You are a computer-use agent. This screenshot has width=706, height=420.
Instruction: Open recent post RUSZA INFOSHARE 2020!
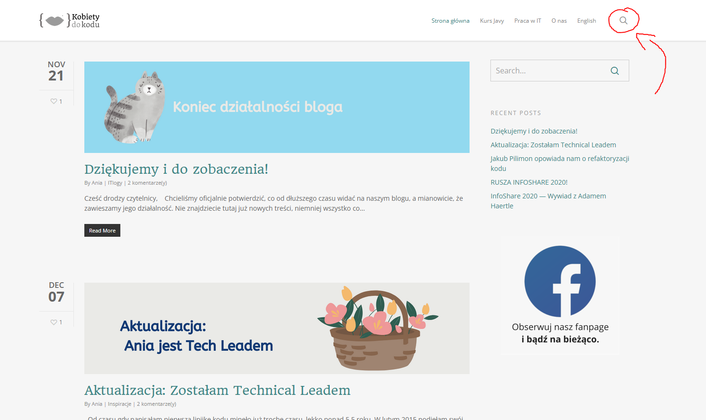click(529, 182)
